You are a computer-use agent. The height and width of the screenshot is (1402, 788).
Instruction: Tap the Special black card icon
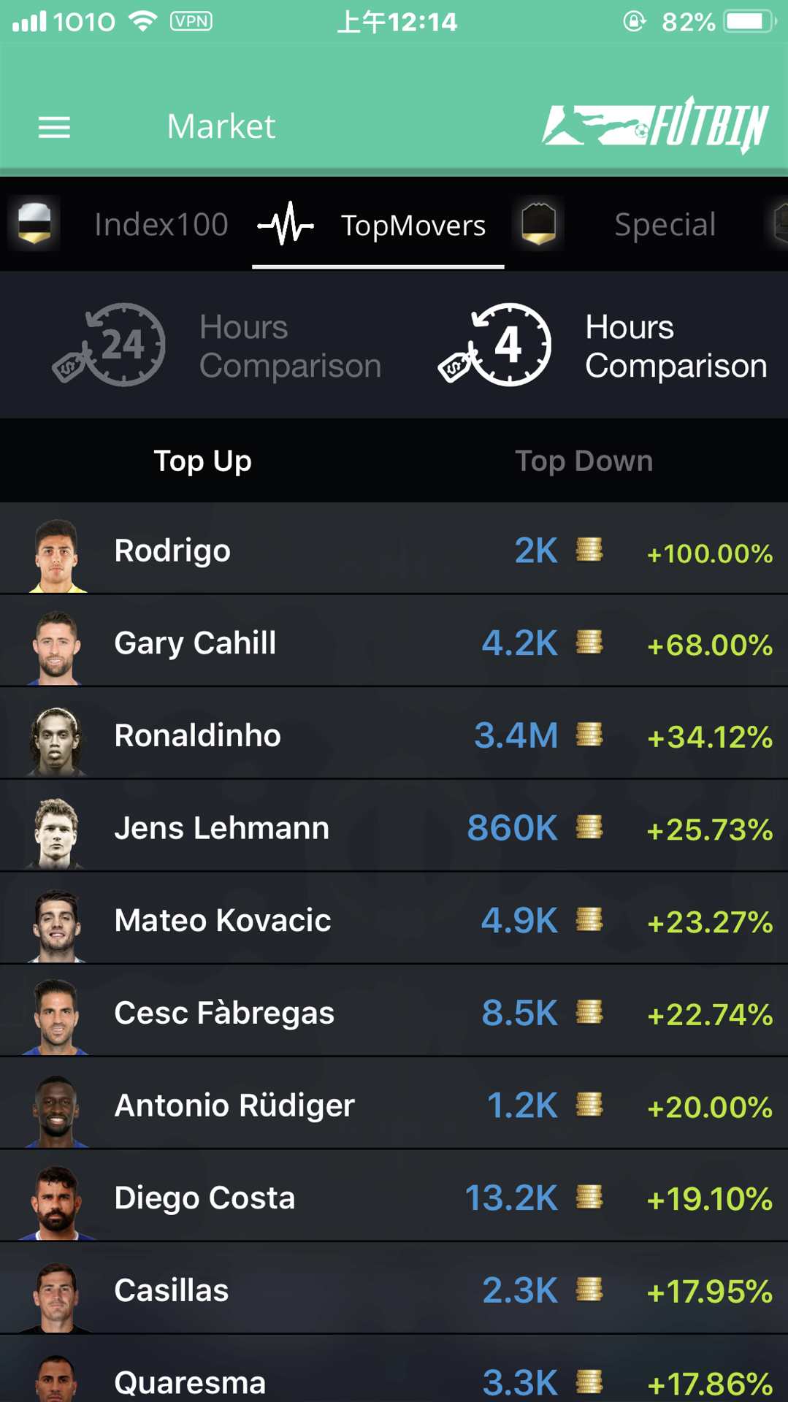click(x=539, y=223)
